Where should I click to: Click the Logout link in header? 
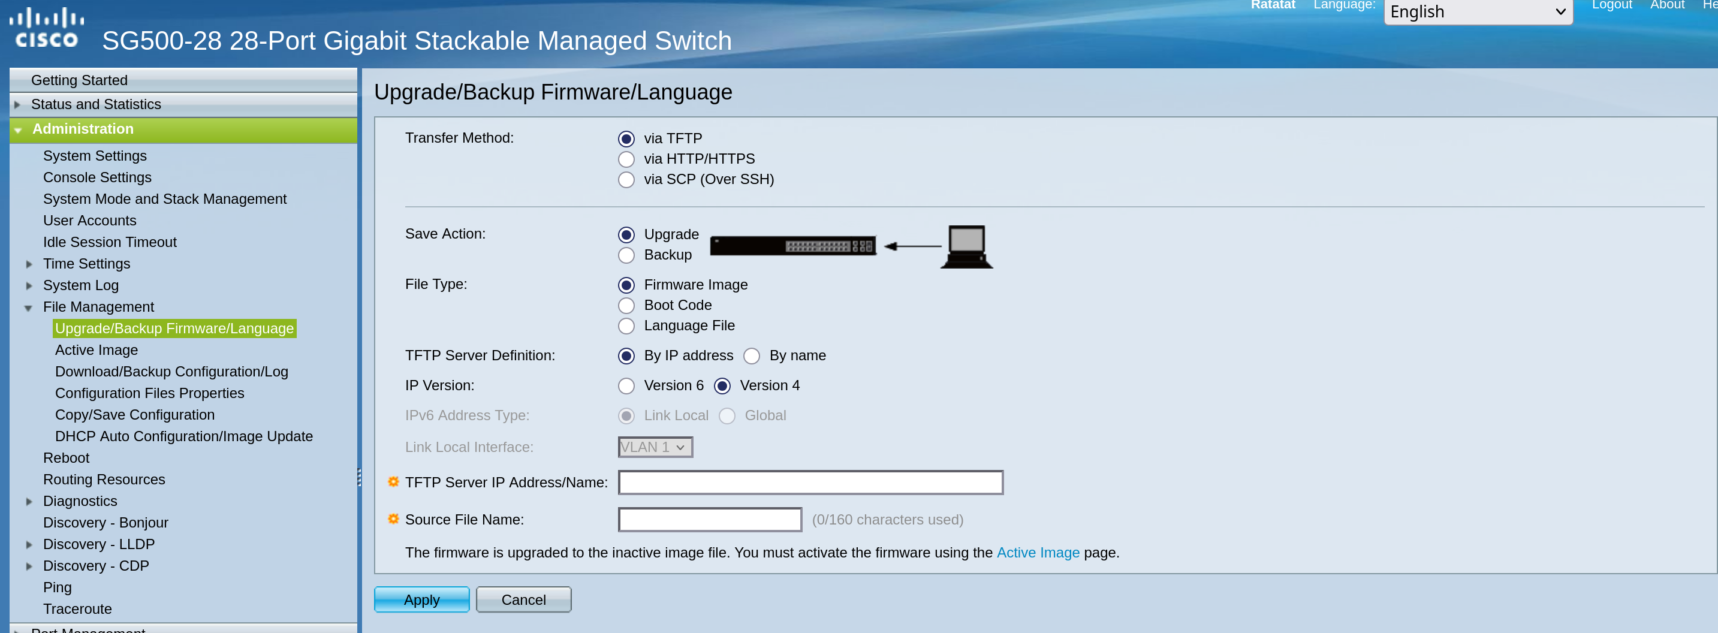tap(1611, 5)
